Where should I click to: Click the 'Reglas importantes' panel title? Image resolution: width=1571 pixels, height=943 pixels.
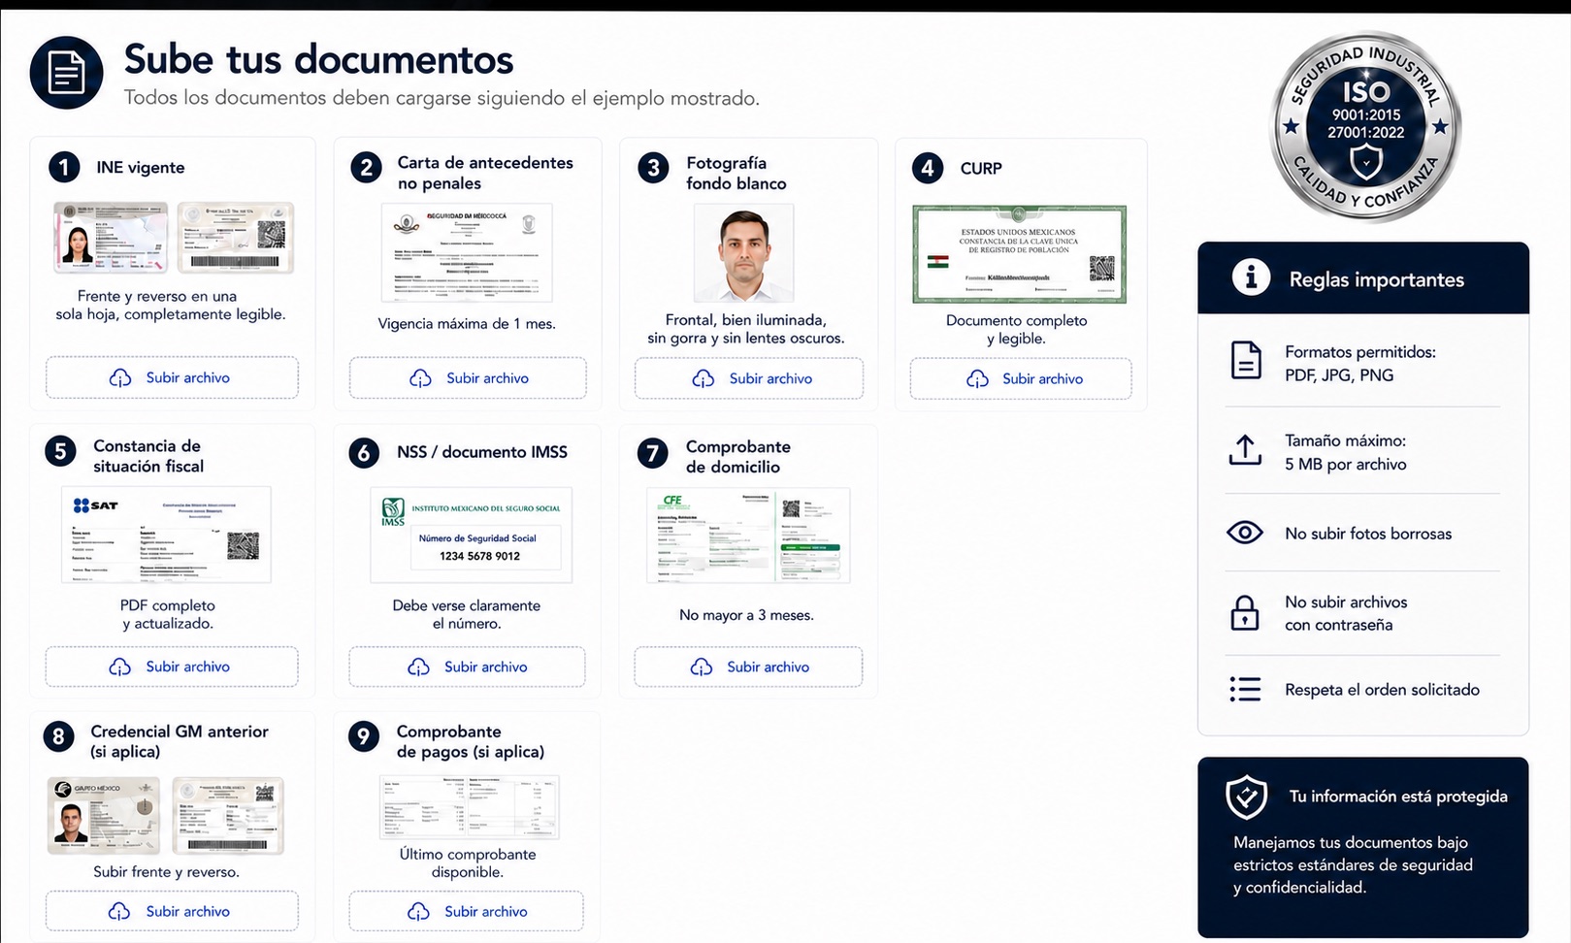1376,279
